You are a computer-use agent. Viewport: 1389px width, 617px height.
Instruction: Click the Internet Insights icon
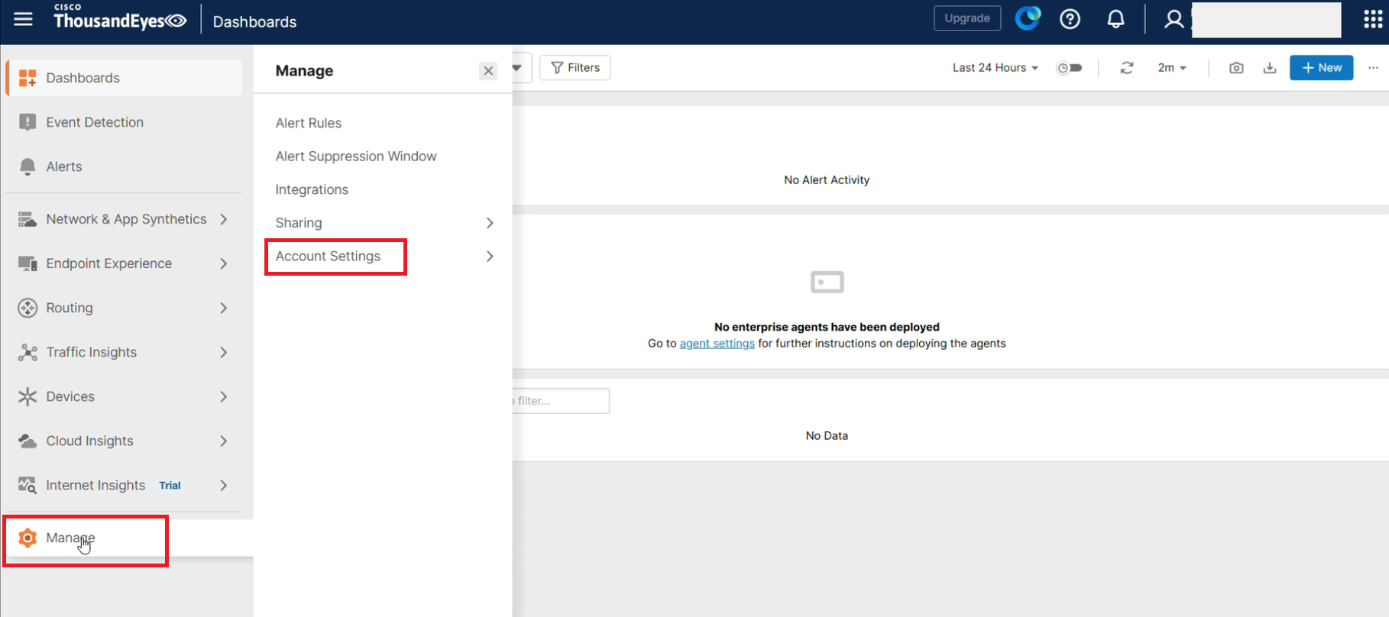(28, 485)
